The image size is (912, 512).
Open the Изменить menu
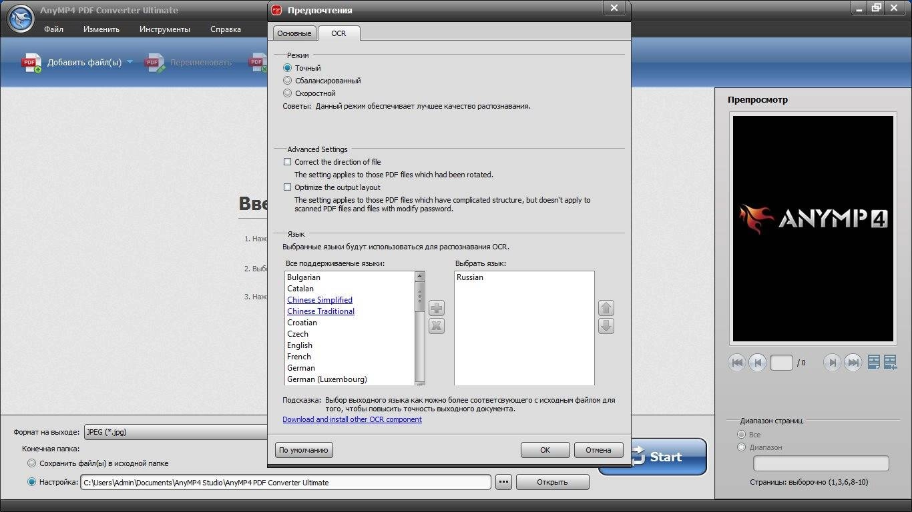(x=101, y=29)
